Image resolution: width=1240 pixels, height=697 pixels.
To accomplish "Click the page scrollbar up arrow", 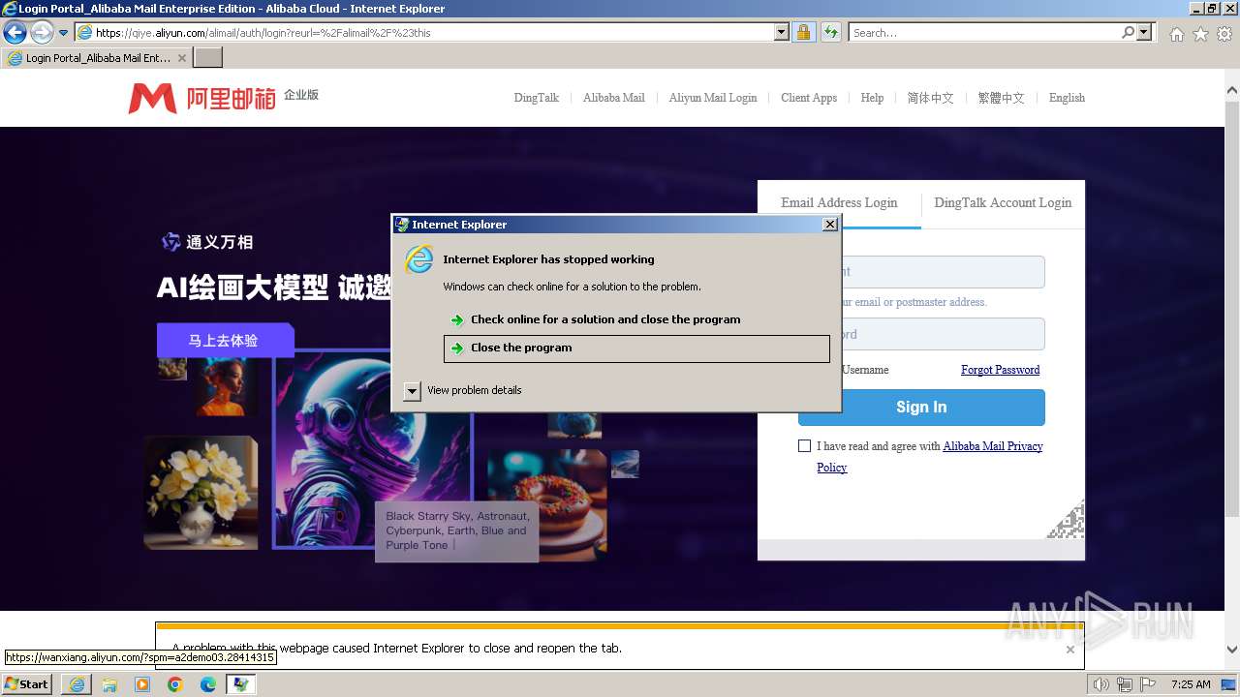I will (1231, 91).
